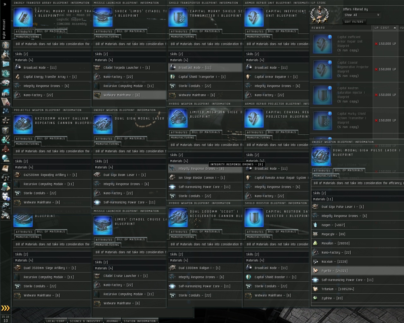Select 6x2500mm Repeating Artillery I - [1] row
Viewport: 404px width, 323px height.
point(52,175)
